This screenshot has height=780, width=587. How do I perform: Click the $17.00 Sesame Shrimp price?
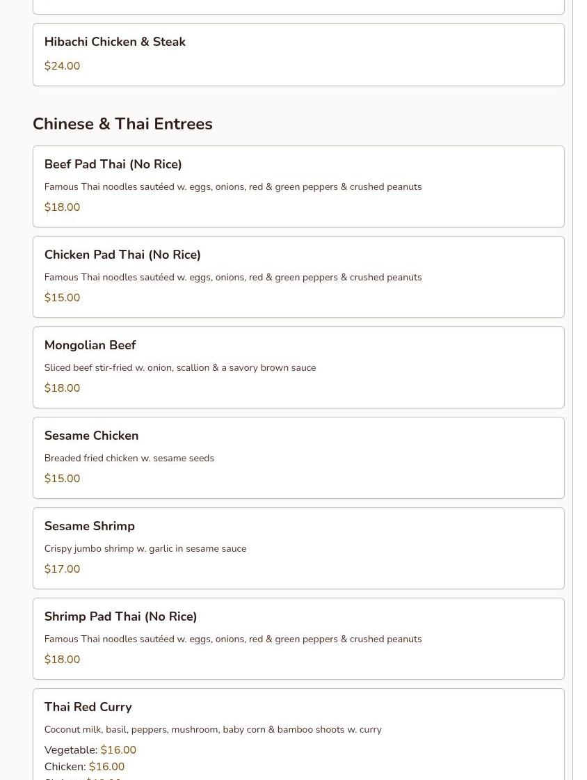(62, 568)
